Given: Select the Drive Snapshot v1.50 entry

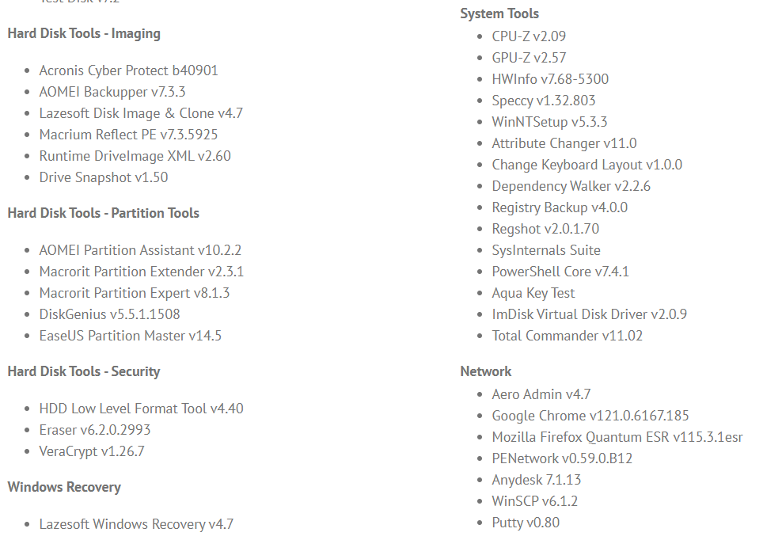Looking at the screenshot, I should tap(104, 177).
